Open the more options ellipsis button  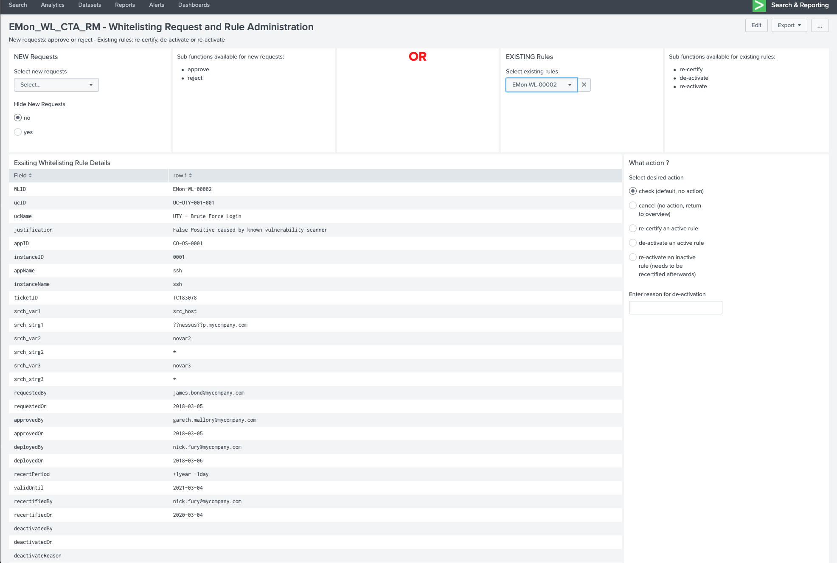click(x=820, y=25)
